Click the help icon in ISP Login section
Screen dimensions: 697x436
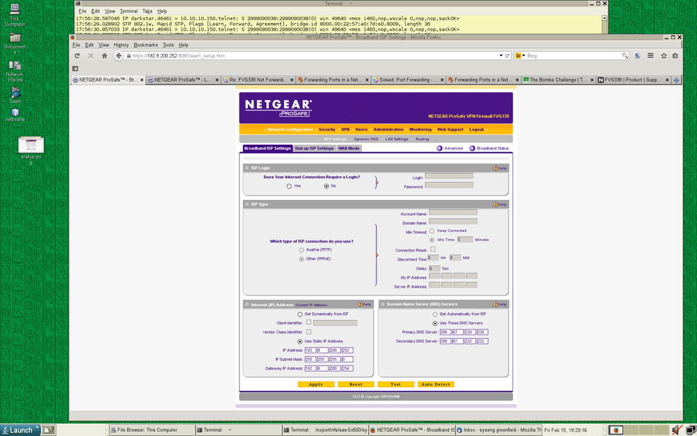pyautogui.click(x=497, y=168)
